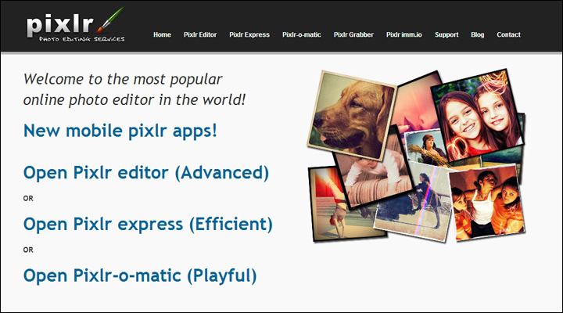Viewport: 563px width, 313px height.
Task: Follow the New mobile pixlr apps link
Action: [120, 131]
